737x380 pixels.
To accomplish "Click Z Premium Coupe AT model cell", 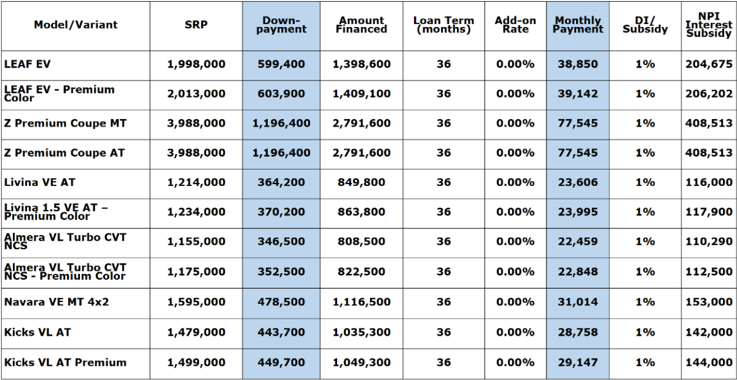I will (64, 153).
